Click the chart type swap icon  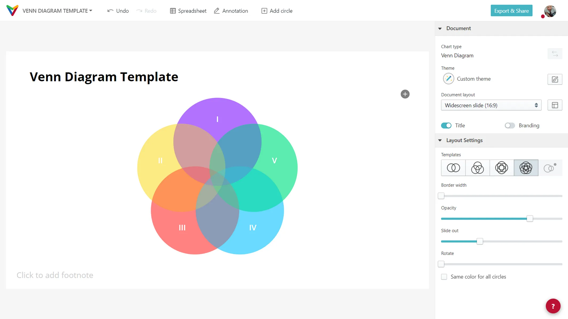tap(555, 54)
